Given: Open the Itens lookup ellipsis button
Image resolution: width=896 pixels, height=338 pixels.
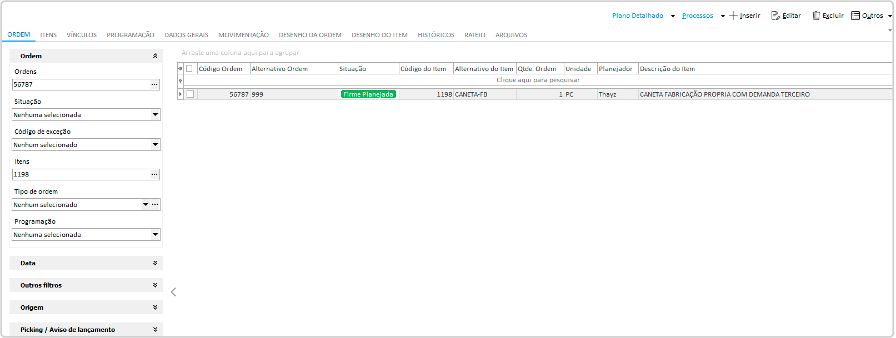Looking at the screenshot, I should click(154, 174).
